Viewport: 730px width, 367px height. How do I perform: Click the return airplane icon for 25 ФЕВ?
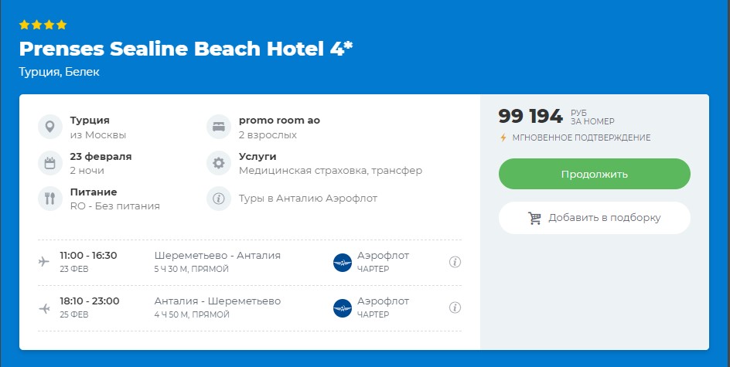tap(44, 308)
